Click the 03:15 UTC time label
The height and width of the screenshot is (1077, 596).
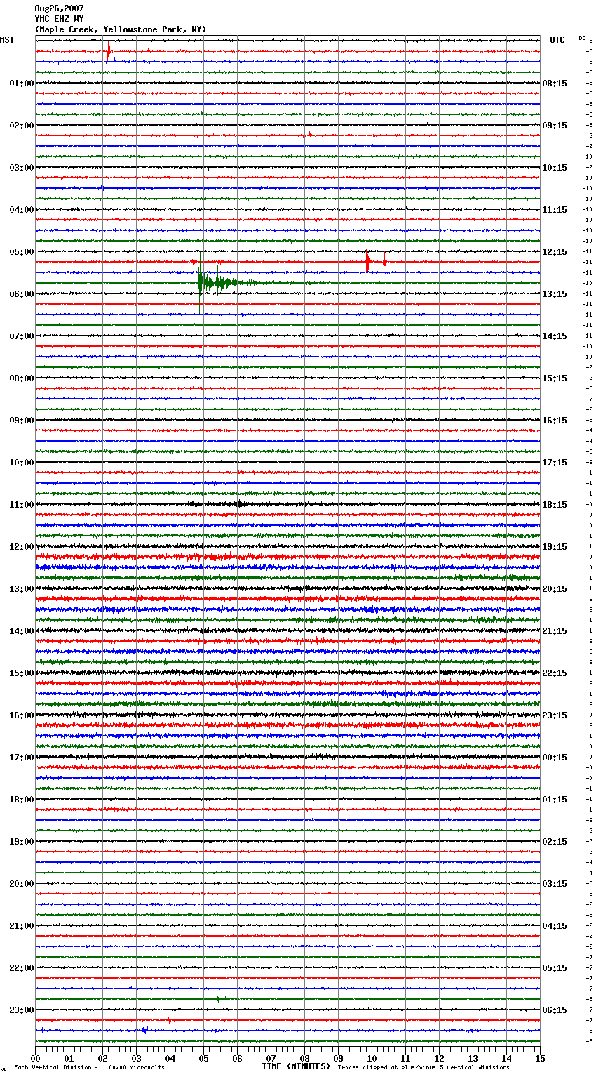(555, 884)
